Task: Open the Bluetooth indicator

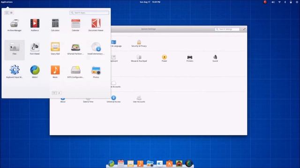Action: (285, 2)
